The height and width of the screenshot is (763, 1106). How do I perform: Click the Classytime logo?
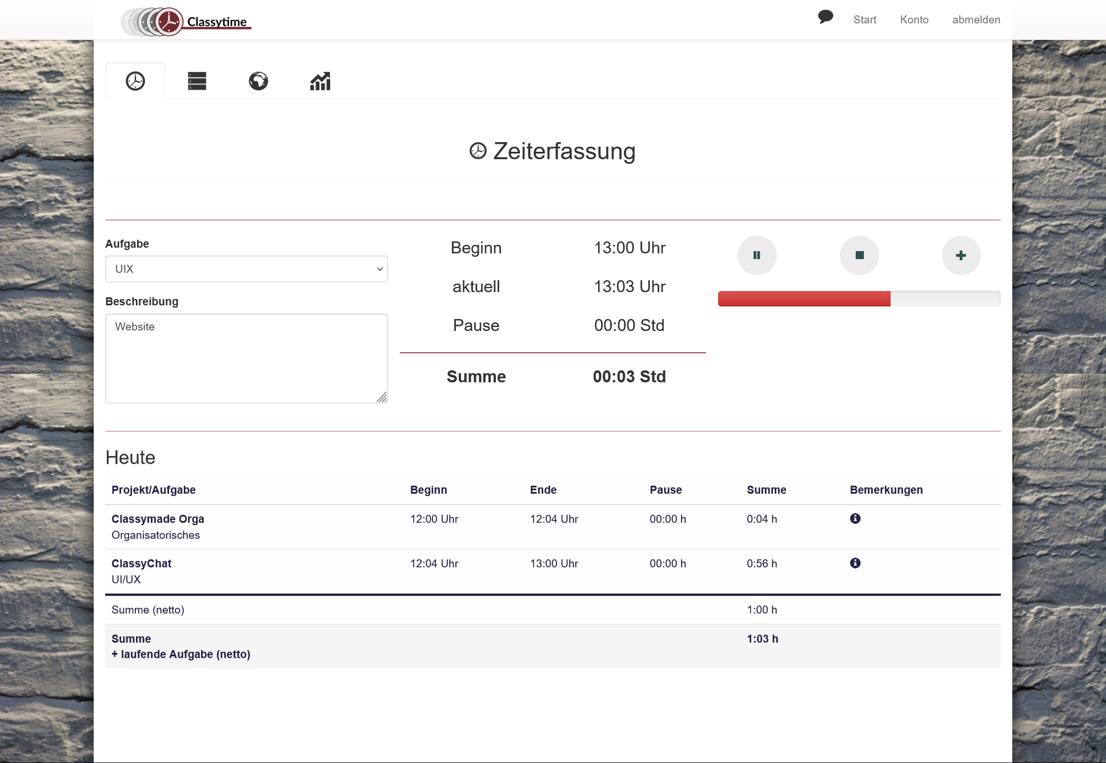click(x=186, y=22)
